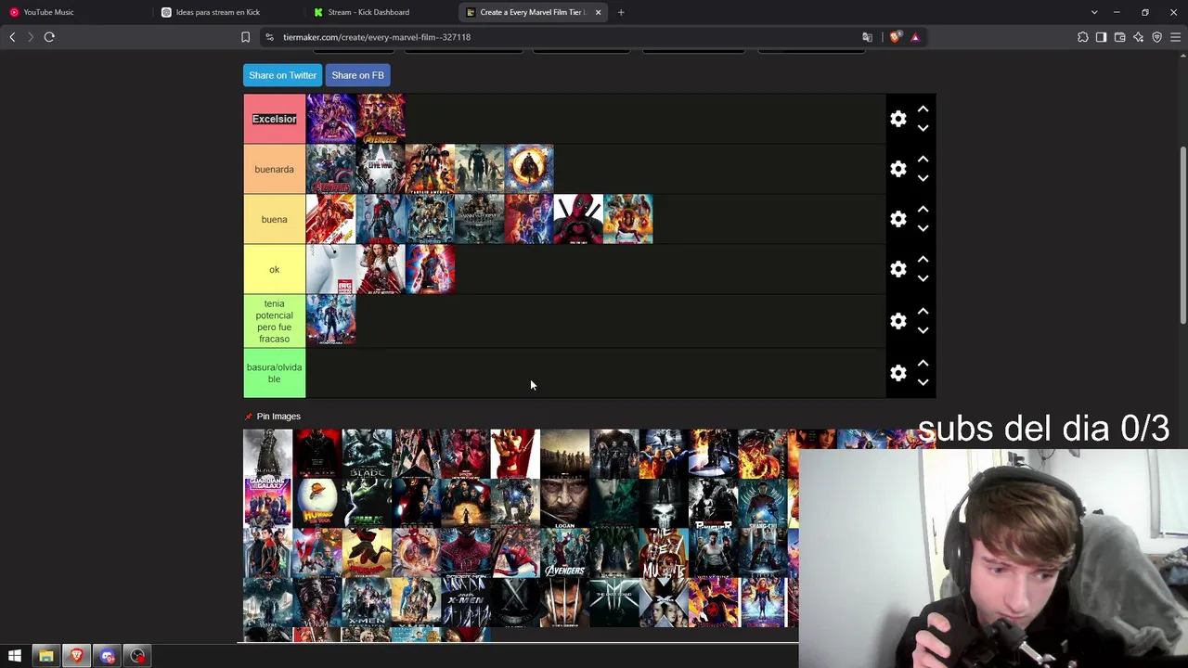Move buenarda tier row down

point(923,178)
